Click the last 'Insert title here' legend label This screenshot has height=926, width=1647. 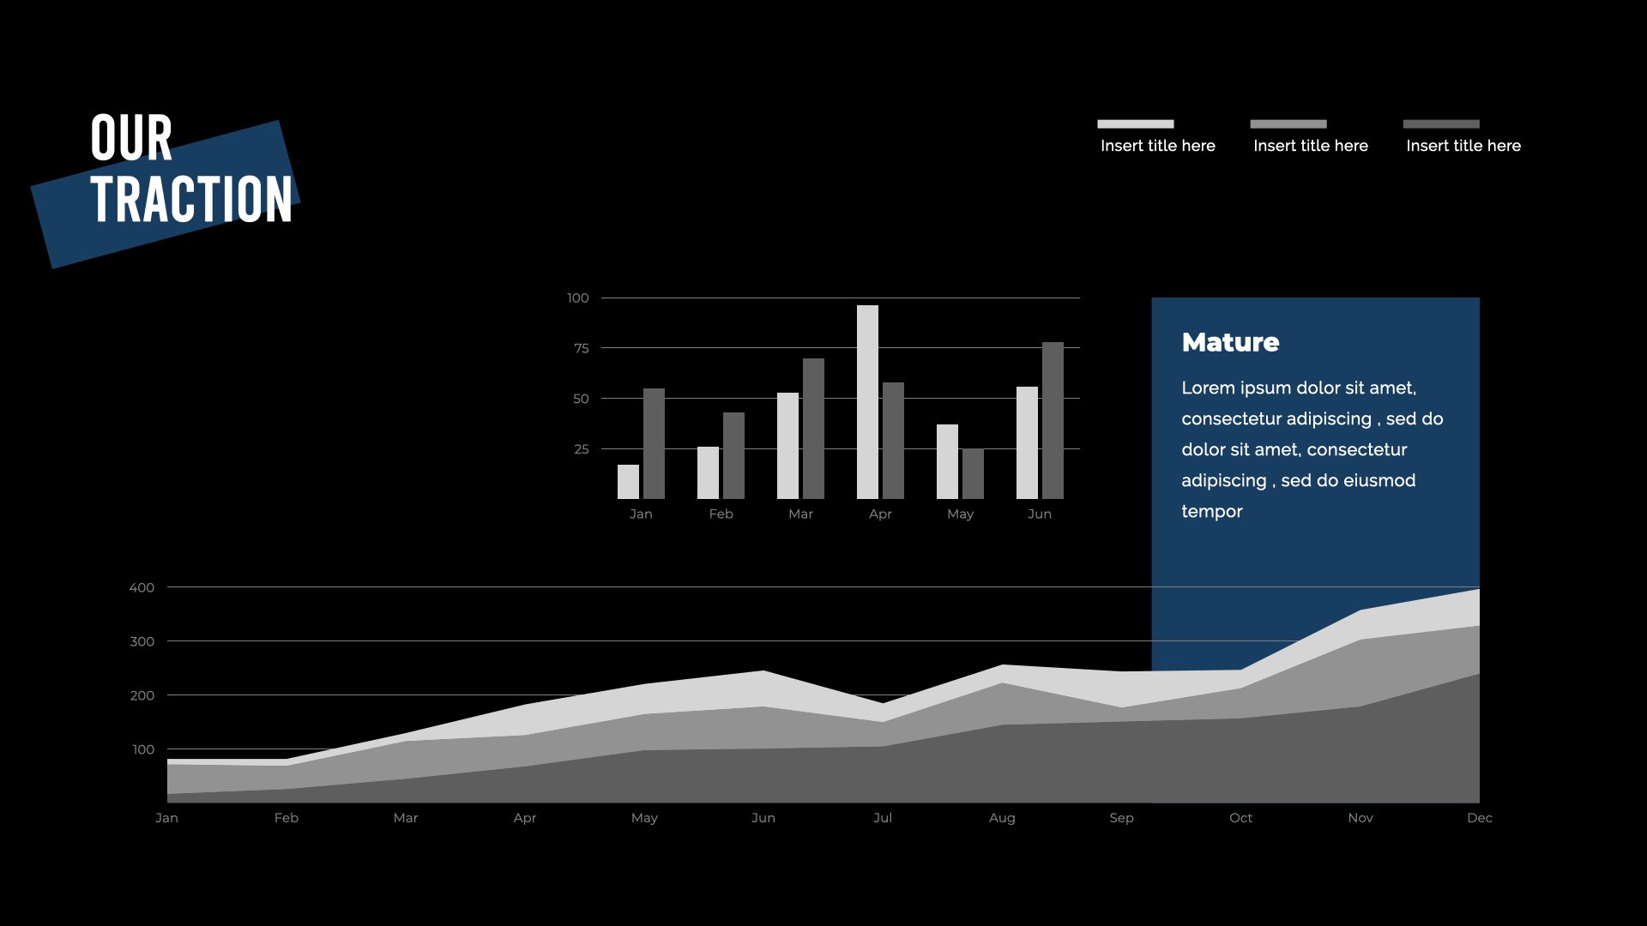(x=1463, y=146)
